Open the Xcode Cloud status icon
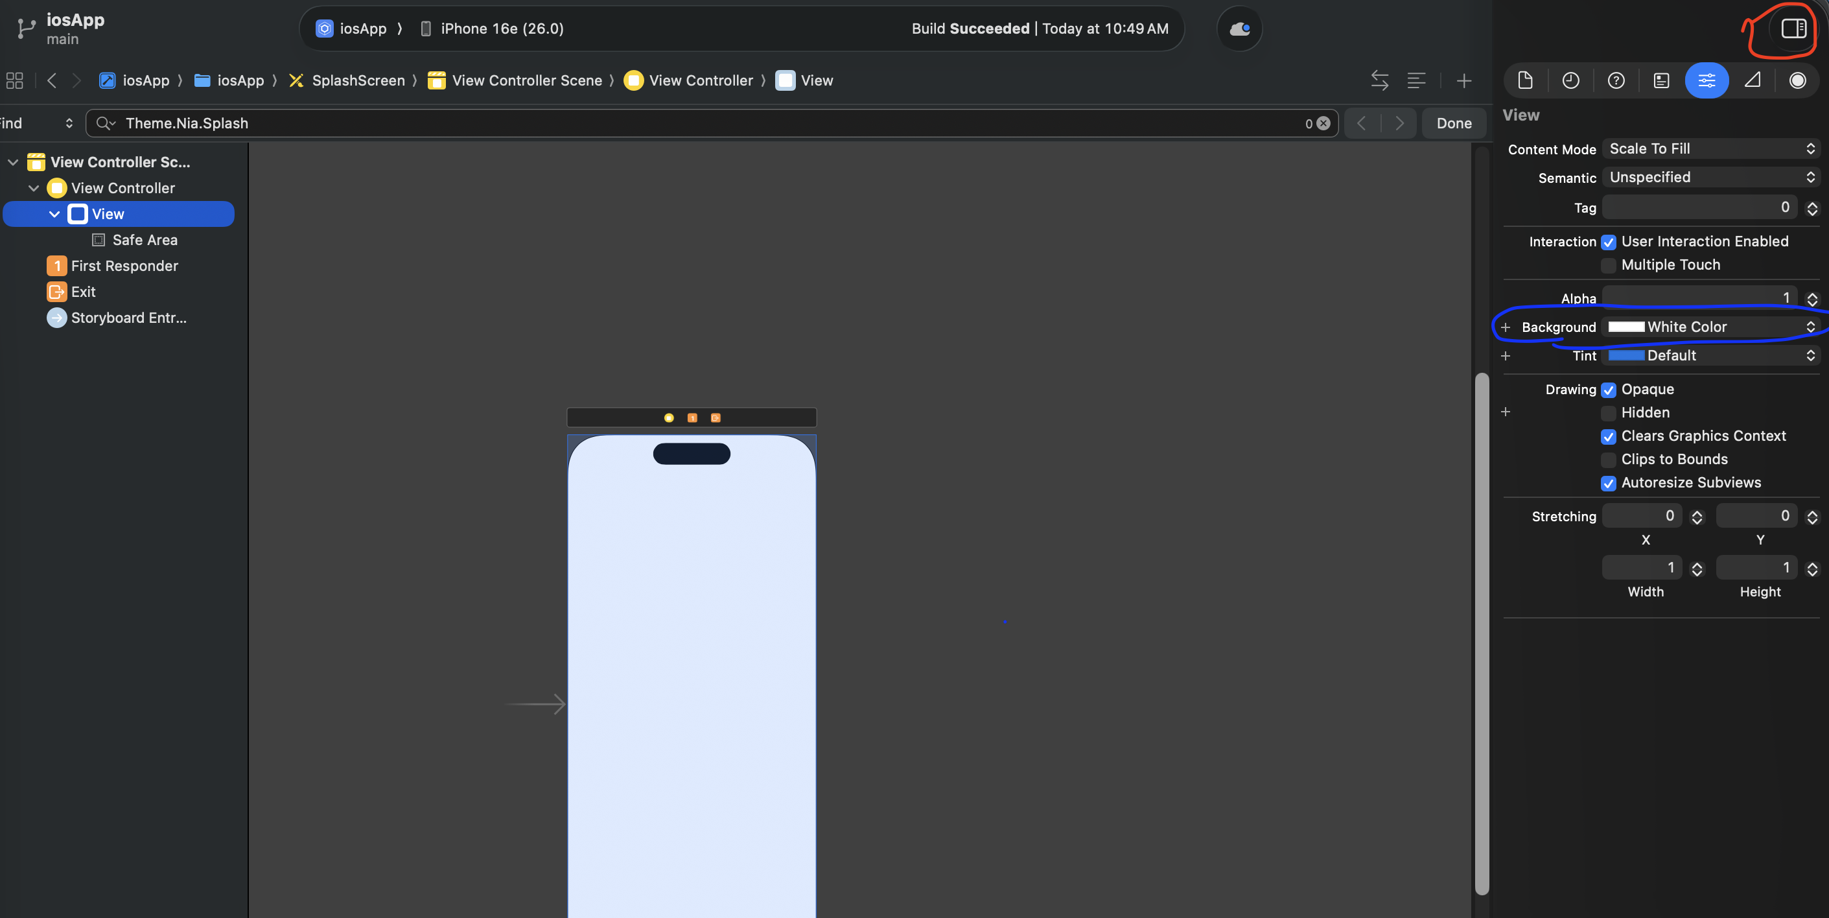 coord(1239,29)
